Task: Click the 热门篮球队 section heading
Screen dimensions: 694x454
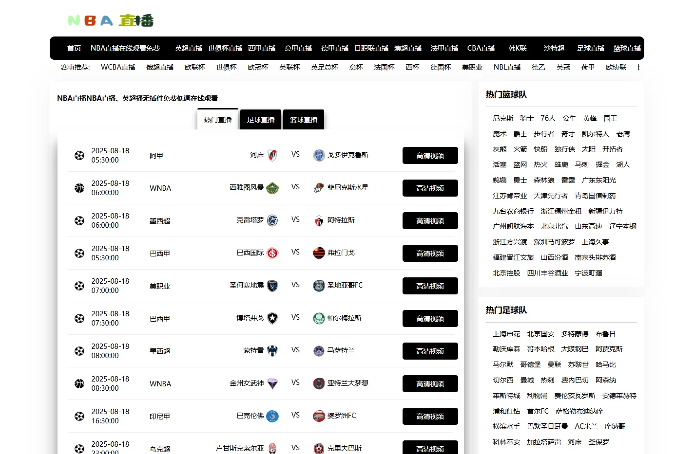Action: (506, 95)
